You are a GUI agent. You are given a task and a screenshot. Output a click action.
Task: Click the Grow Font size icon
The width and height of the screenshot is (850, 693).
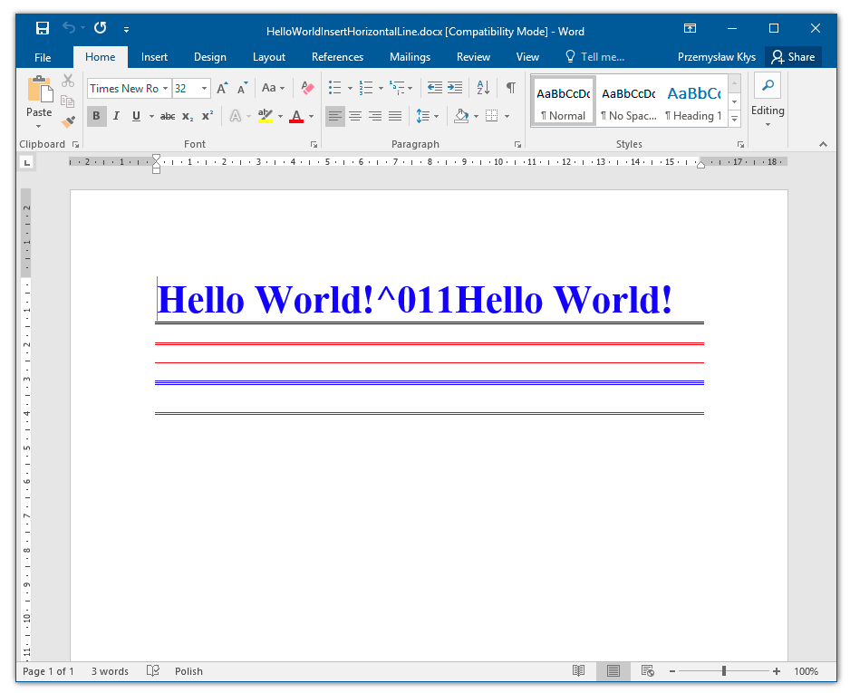click(223, 88)
